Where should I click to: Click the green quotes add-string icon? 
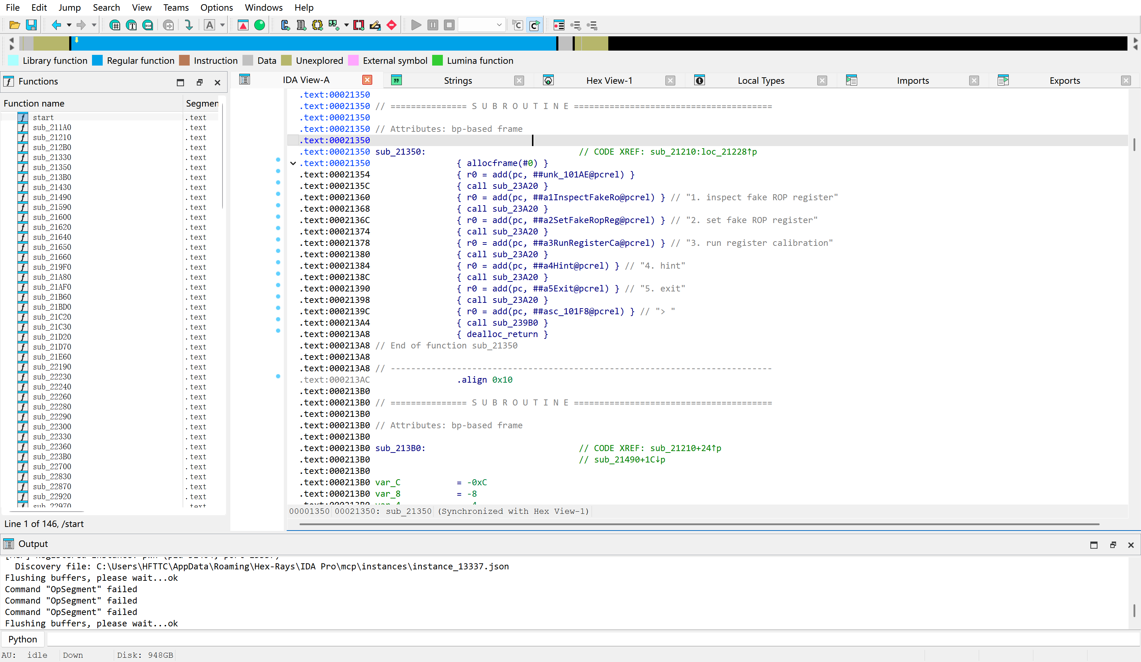334,25
